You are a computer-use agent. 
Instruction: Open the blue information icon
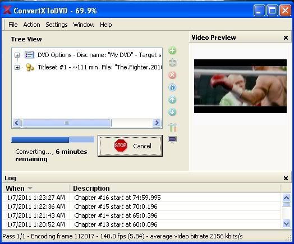pos(172,87)
